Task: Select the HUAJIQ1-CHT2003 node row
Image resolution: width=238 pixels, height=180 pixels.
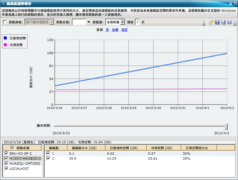Action: click(x=22, y=163)
